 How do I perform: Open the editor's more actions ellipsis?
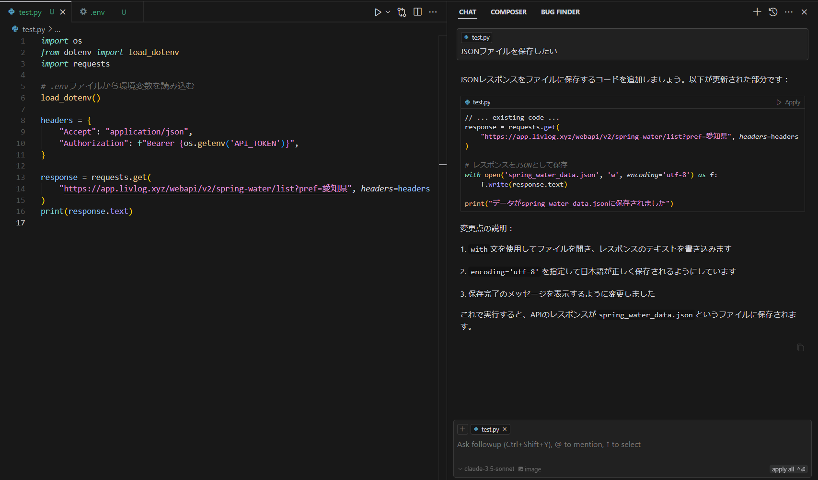[x=433, y=12]
